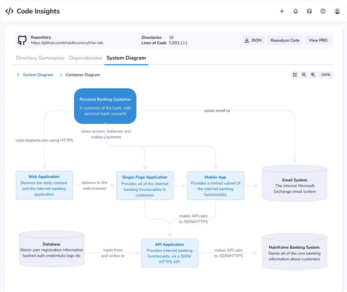Click the GitHub repository icon
The image size is (347, 292).
point(22,40)
